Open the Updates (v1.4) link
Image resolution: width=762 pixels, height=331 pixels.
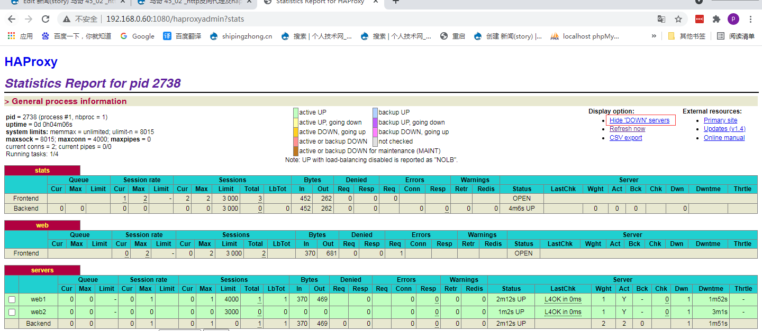724,129
